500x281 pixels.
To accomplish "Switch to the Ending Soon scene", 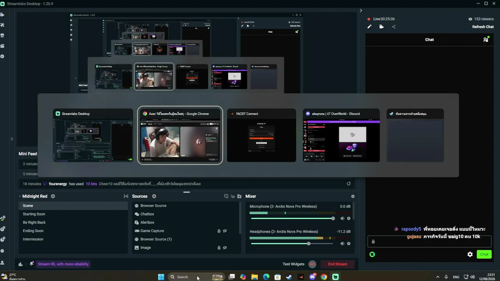I will click(x=73, y=231).
